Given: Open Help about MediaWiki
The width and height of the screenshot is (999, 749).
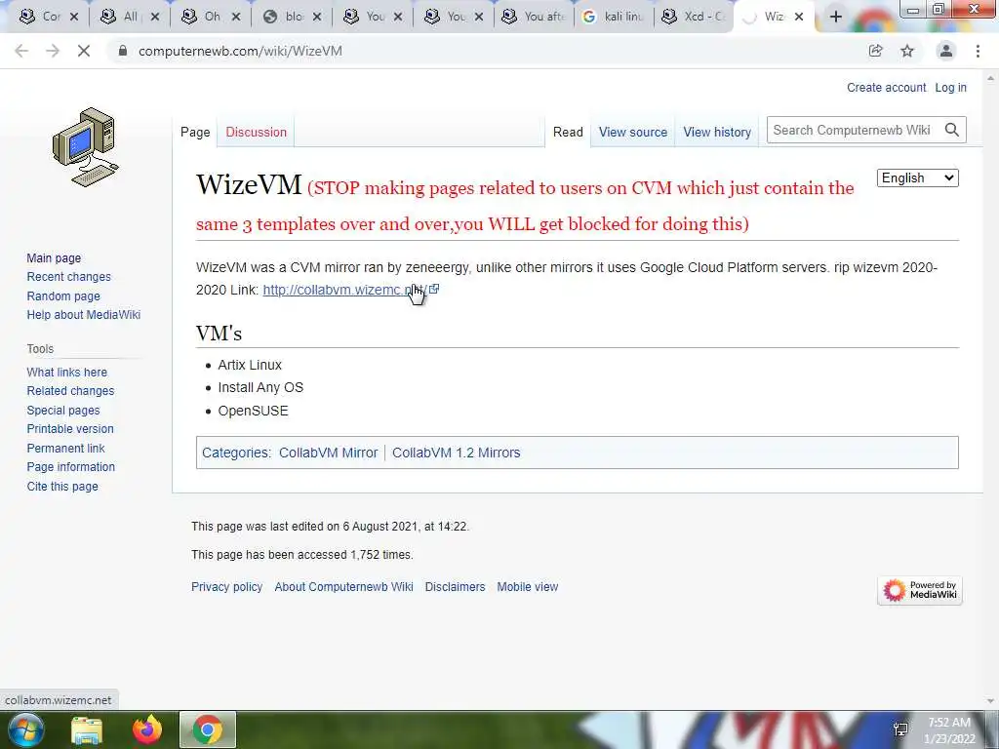Looking at the screenshot, I should pyautogui.click(x=84, y=315).
